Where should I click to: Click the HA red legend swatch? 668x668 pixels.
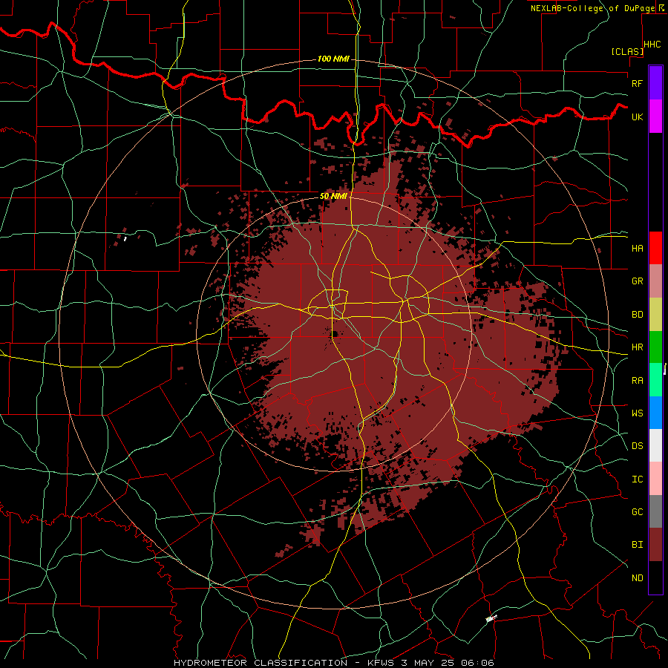tap(655, 248)
